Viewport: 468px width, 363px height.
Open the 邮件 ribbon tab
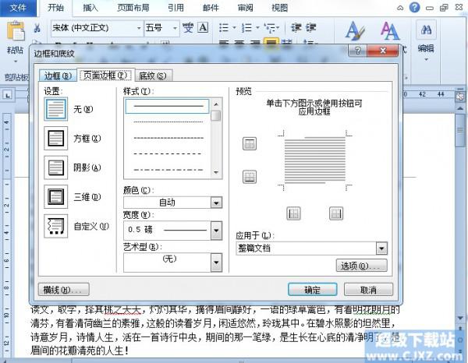pyautogui.click(x=211, y=8)
